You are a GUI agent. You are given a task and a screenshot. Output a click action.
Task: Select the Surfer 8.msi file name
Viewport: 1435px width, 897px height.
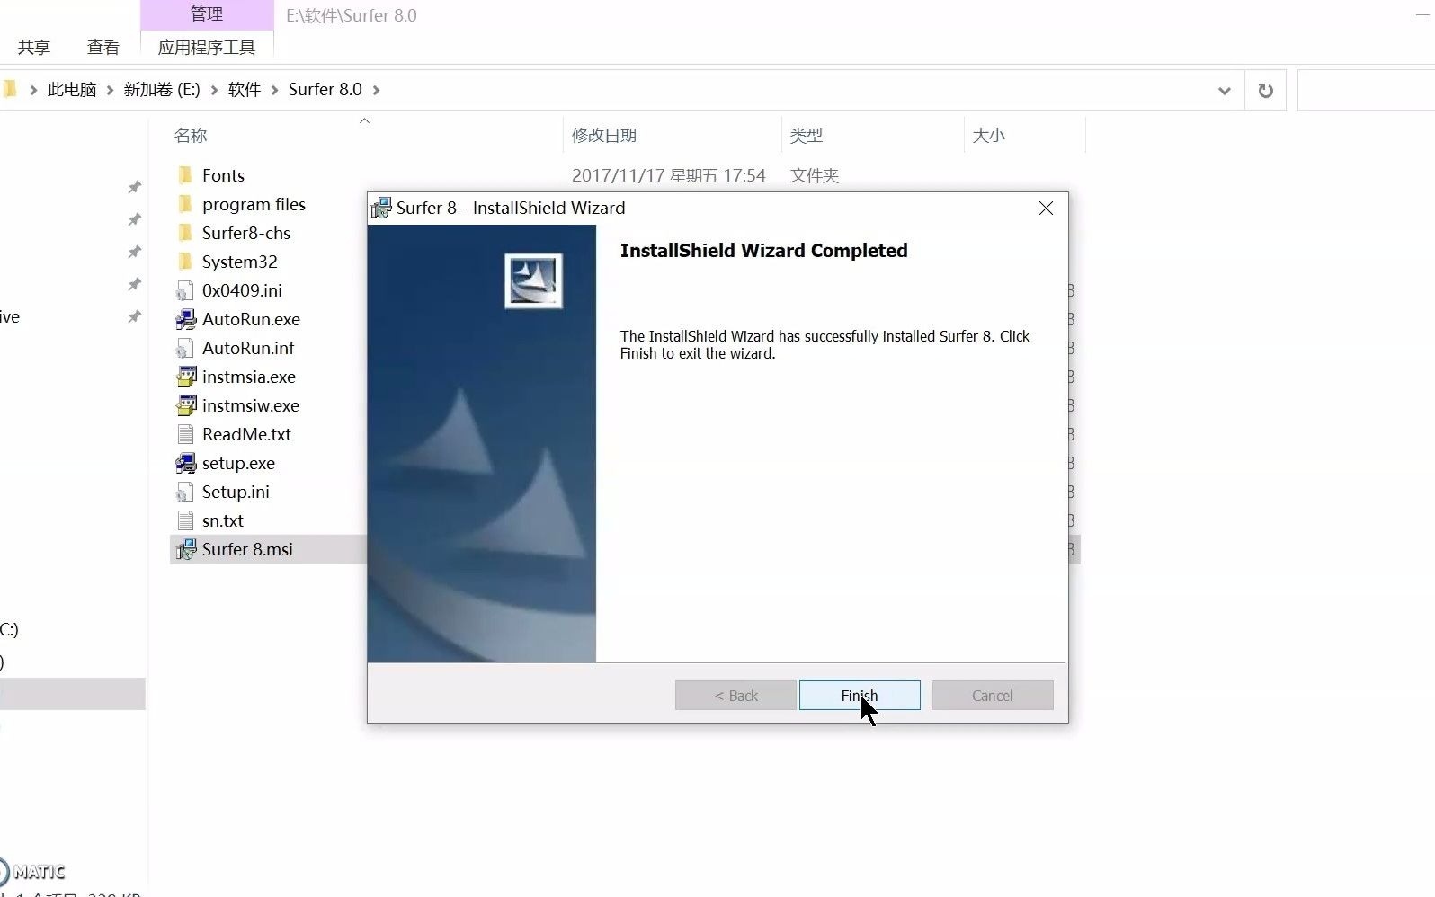(247, 549)
